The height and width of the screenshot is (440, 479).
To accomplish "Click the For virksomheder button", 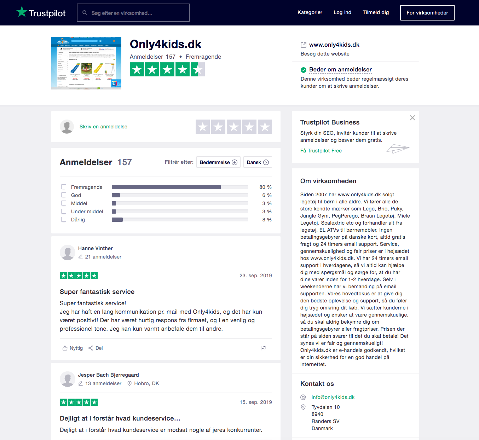I will tap(427, 13).
